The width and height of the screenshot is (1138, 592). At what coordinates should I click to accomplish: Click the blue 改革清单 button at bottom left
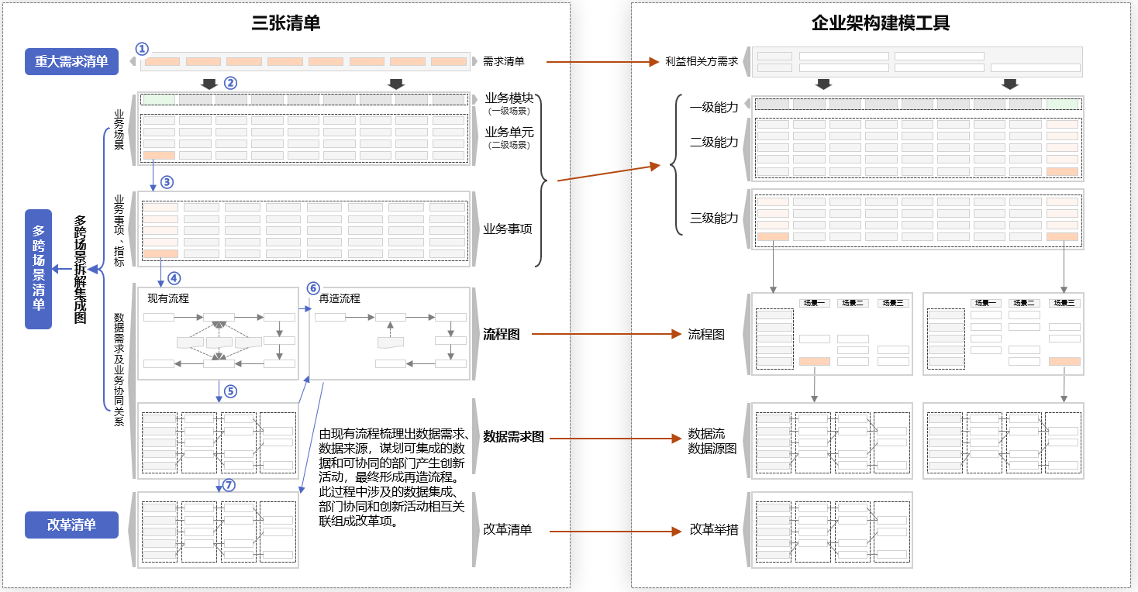click(x=71, y=525)
